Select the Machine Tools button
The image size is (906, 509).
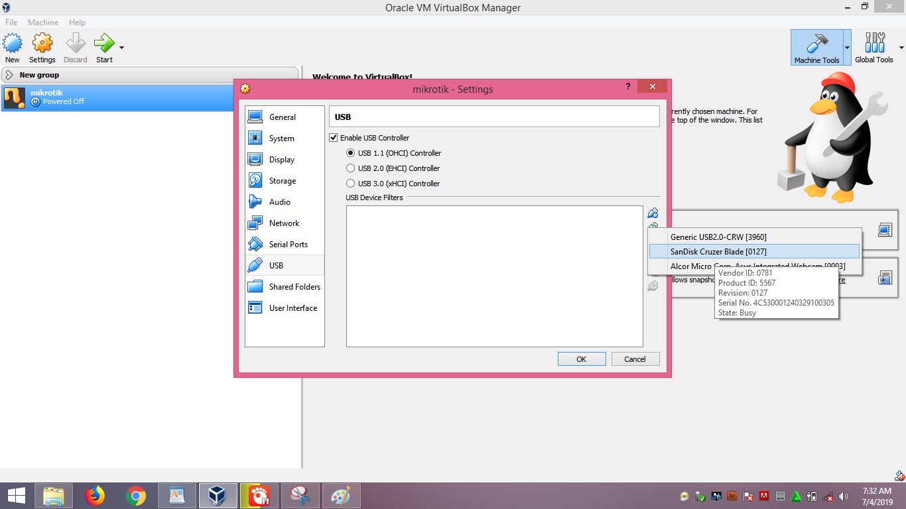pyautogui.click(x=816, y=47)
